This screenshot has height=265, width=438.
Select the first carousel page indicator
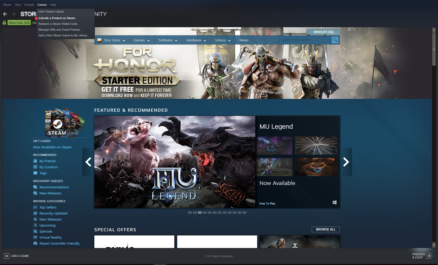pos(190,213)
